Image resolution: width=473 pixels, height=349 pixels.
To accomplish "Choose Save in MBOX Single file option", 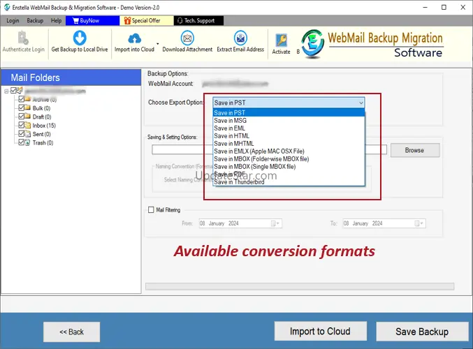I will click(289, 167).
